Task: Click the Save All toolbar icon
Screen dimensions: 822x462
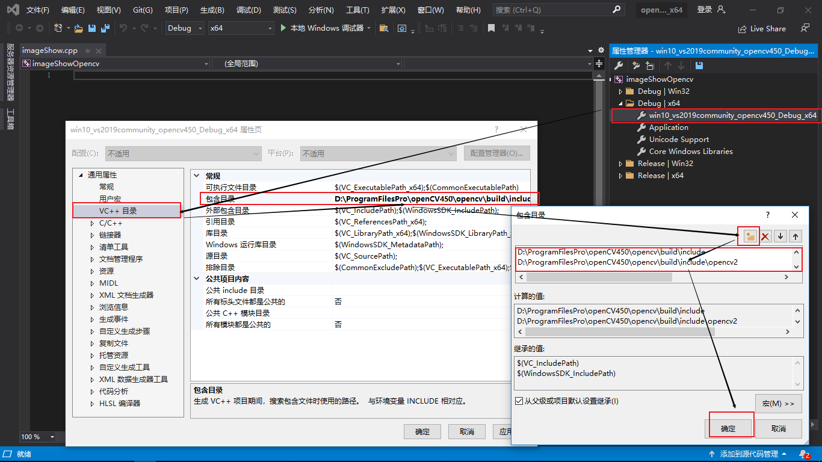Action: 105,28
